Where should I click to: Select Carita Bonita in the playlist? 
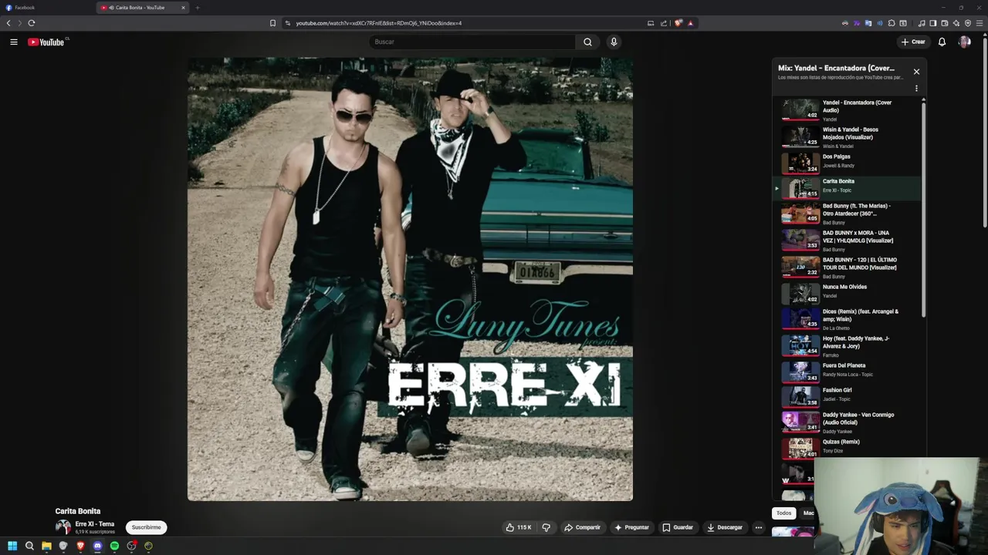point(848,188)
